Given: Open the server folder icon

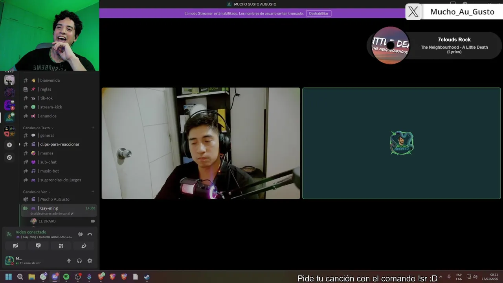Looking at the screenshot, I should coord(9,131).
